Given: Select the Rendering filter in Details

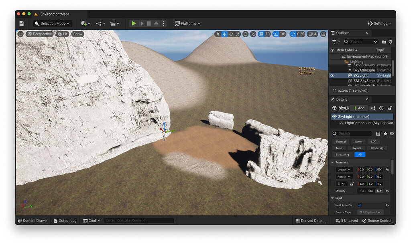Looking at the screenshot, I should coord(376,148).
